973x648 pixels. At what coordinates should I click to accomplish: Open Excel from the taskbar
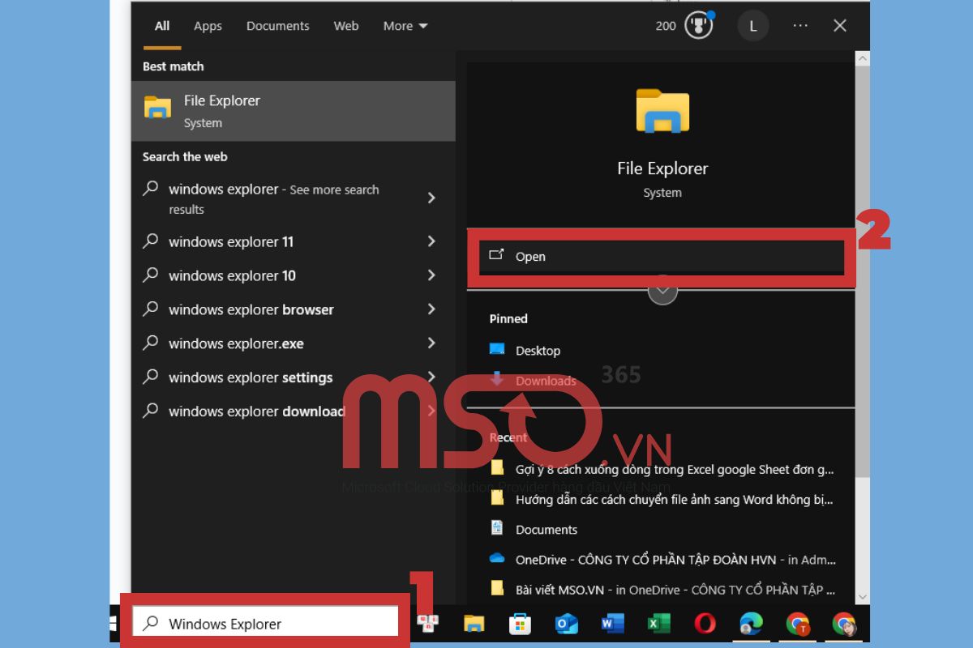658,624
